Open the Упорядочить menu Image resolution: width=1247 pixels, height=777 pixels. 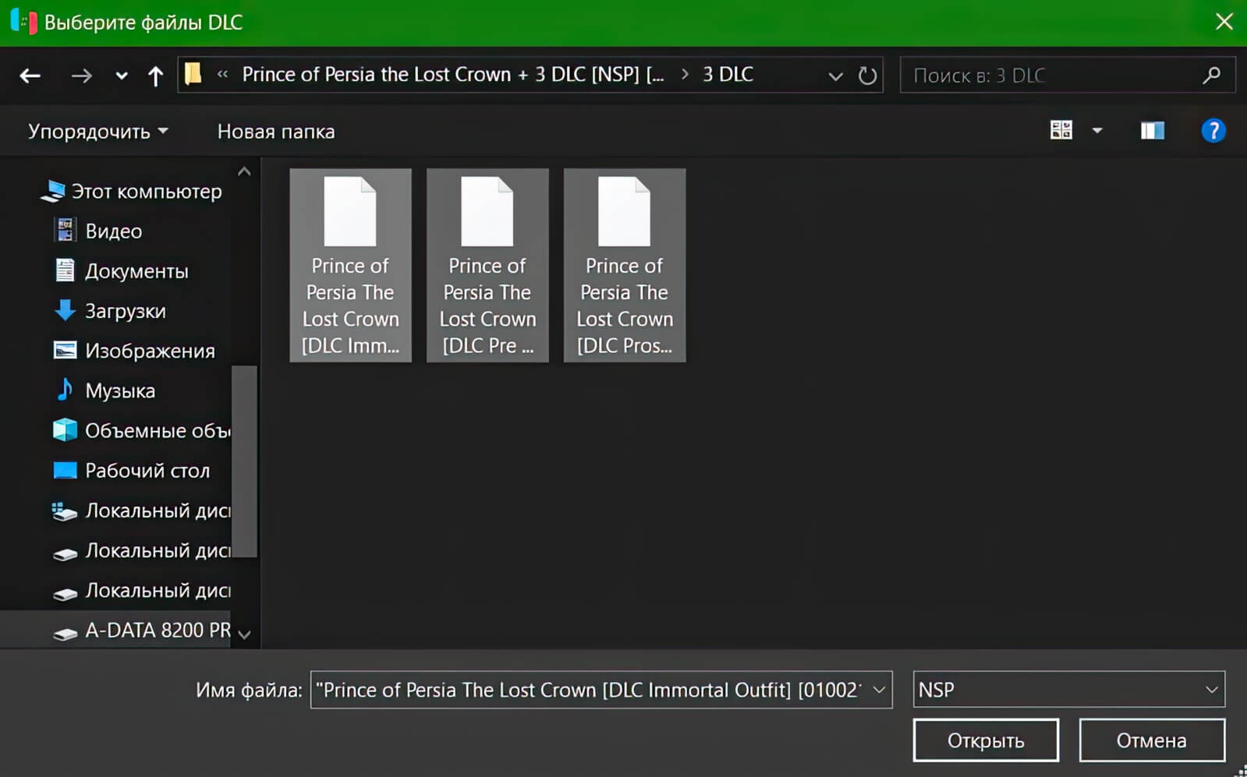[98, 132]
